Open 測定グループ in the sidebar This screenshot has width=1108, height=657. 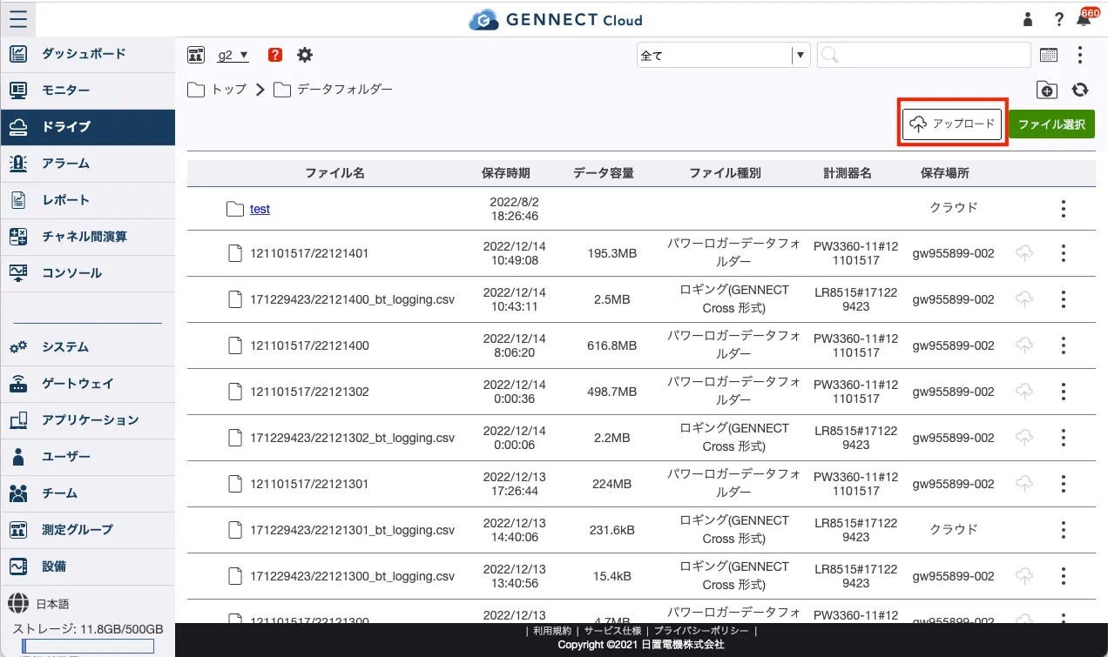pyautogui.click(x=88, y=529)
